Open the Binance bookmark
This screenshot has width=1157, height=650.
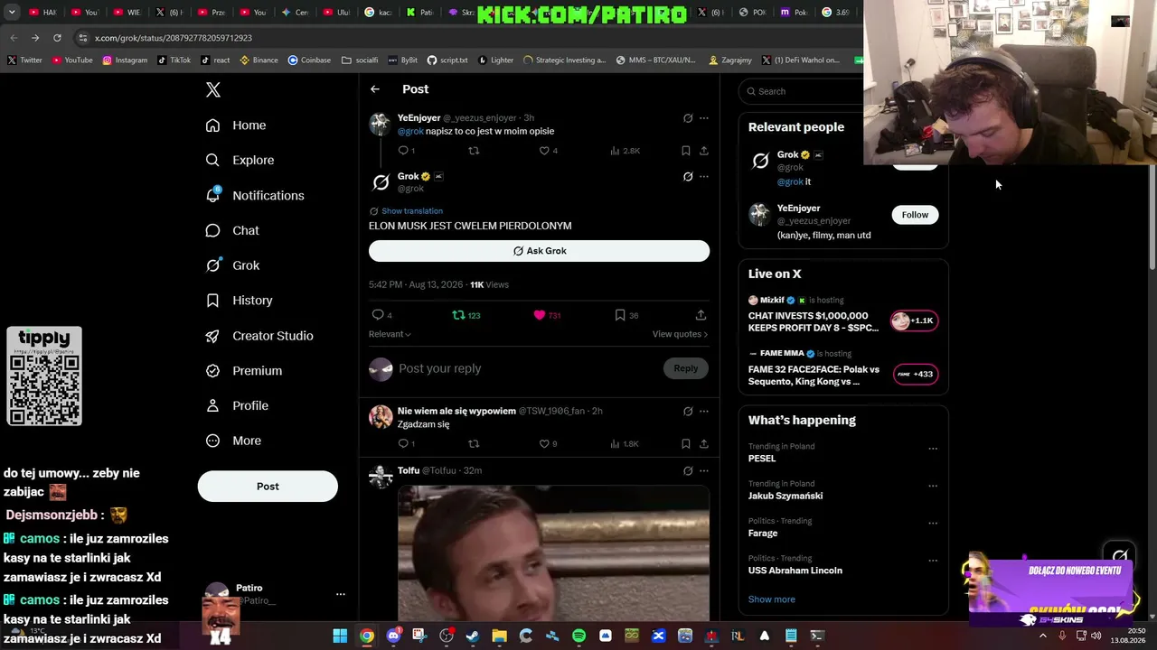coord(259,60)
